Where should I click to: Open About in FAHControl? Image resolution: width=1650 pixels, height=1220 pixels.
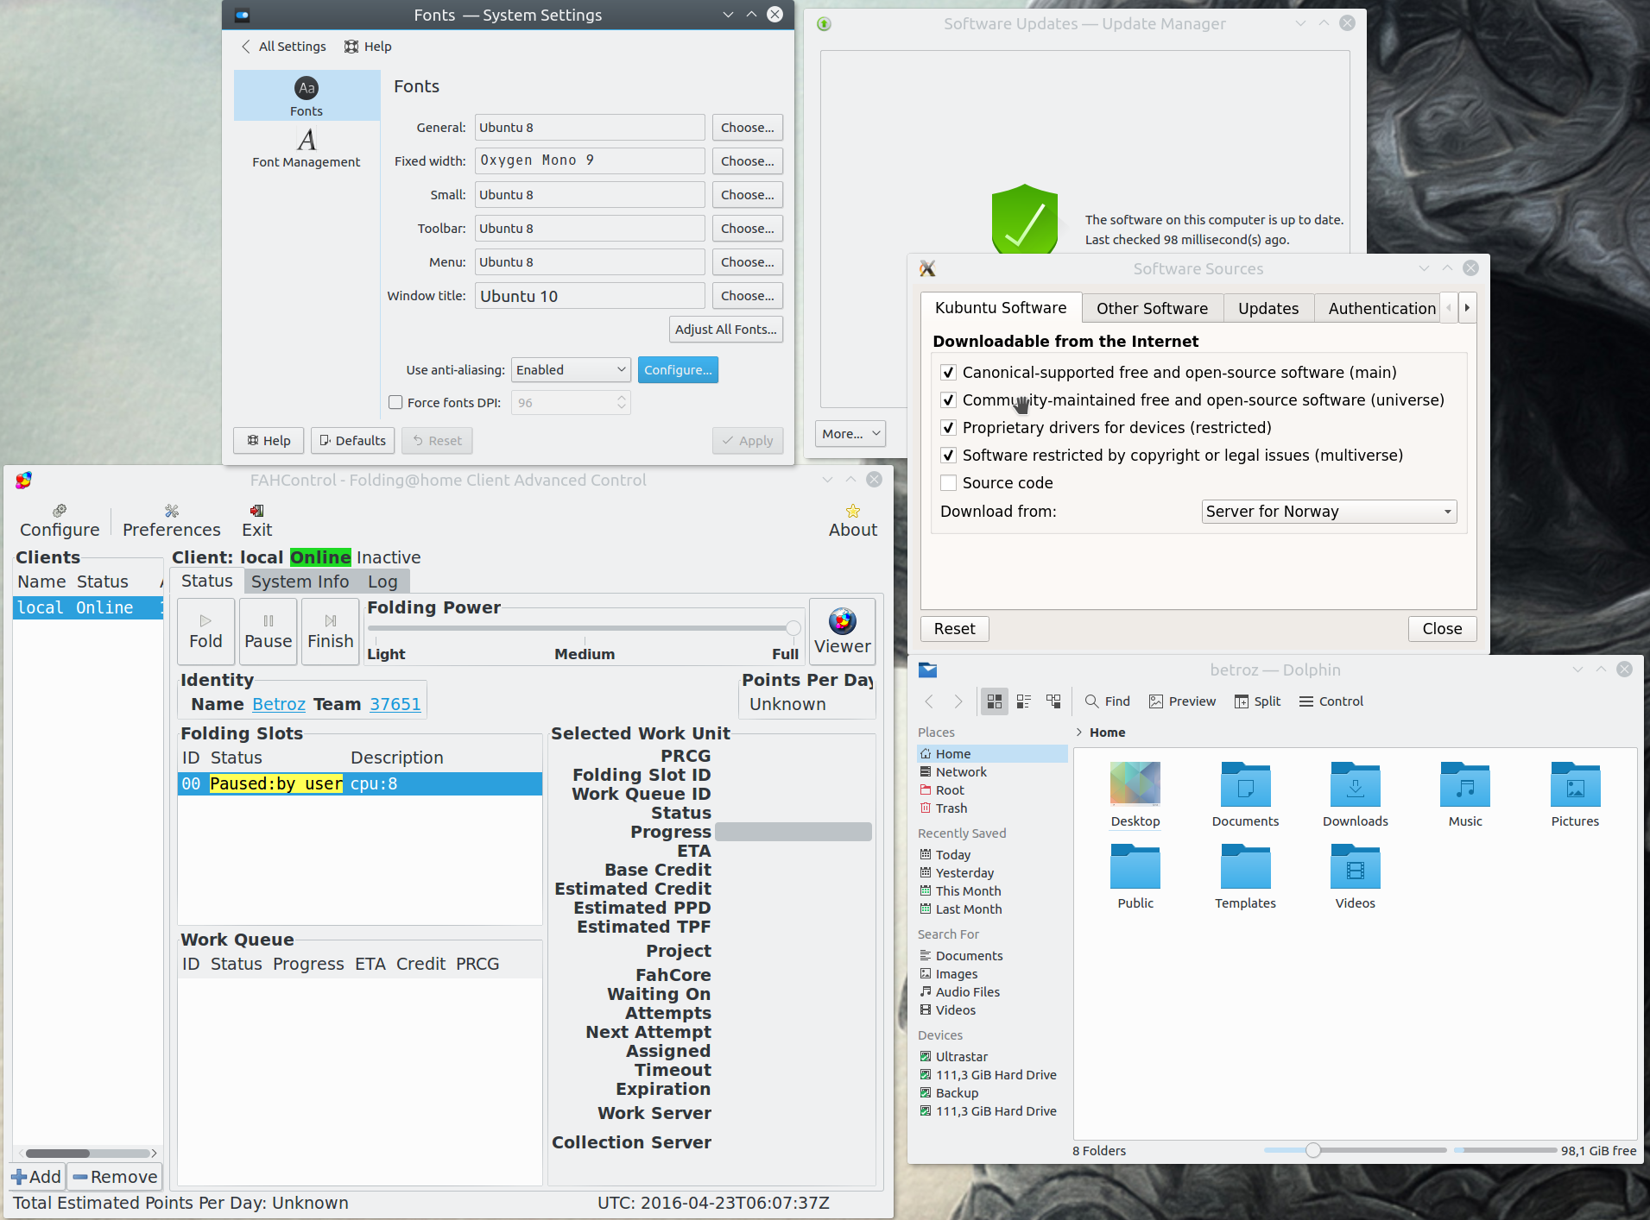click(x=853, y=521)
